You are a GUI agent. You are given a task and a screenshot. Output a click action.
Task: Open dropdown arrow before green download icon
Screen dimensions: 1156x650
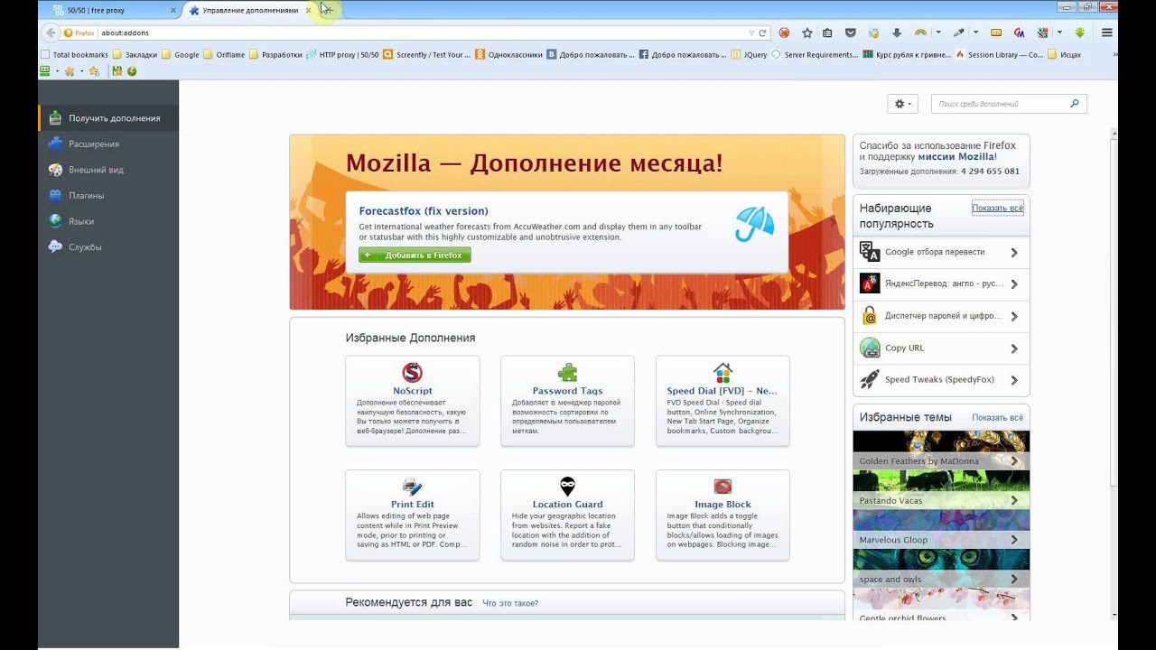coord(1058,32)
